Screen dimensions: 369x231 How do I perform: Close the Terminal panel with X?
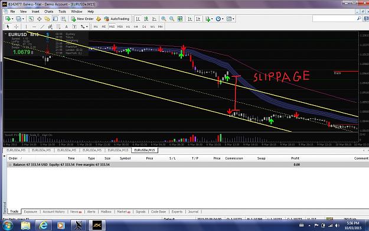point(4,156)
